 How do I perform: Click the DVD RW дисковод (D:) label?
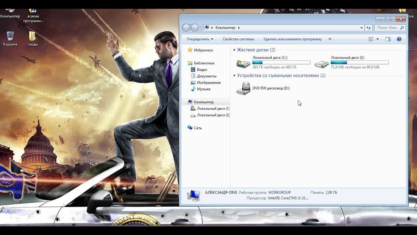coord(271,88)
